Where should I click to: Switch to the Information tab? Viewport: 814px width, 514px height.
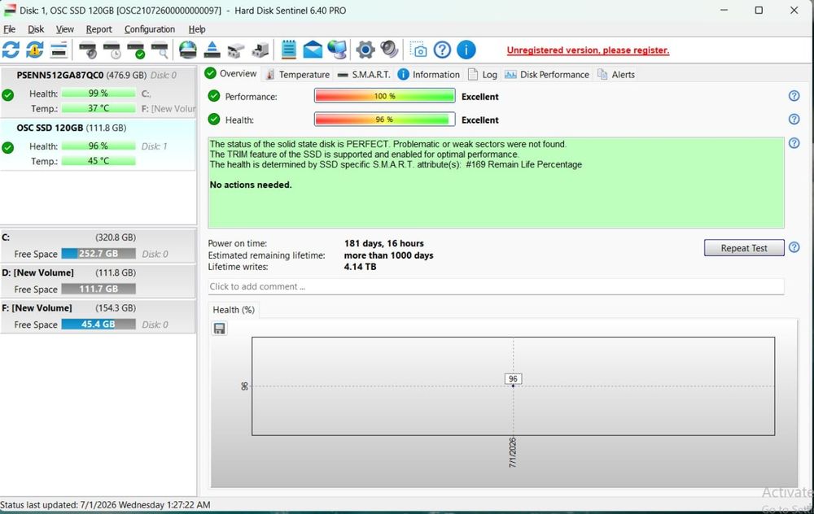point(429,75)
